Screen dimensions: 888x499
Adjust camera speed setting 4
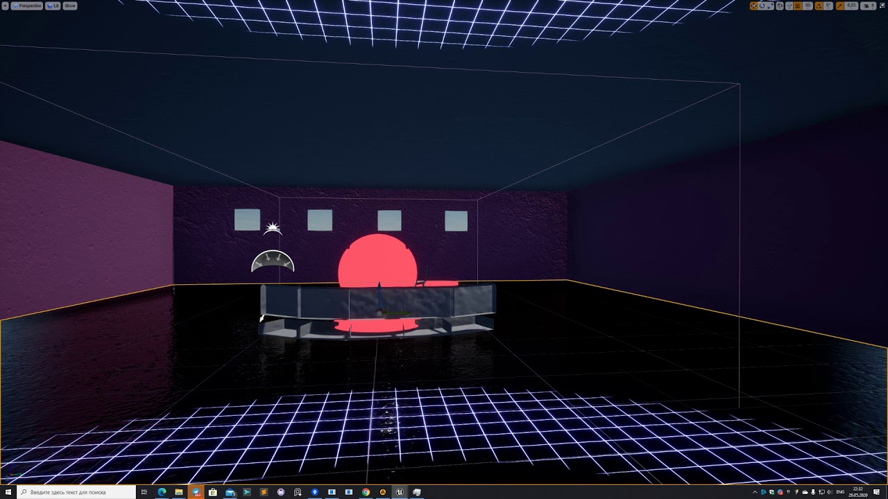(x=869, y=6)
